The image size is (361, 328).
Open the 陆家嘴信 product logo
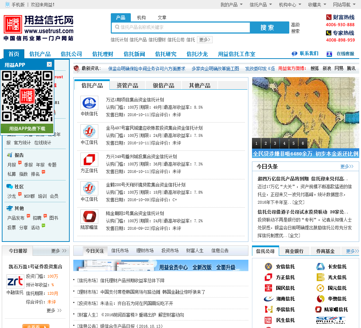89,217
